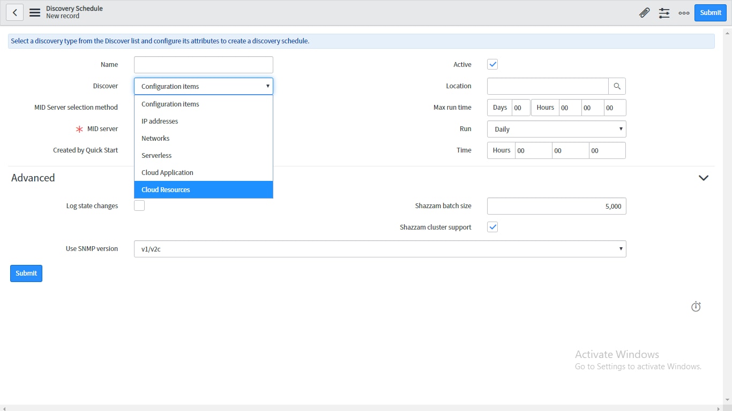This screenshot has width=732, height=411.
Task: Enable Log state changes checkbox
Action: coord(139,205)
